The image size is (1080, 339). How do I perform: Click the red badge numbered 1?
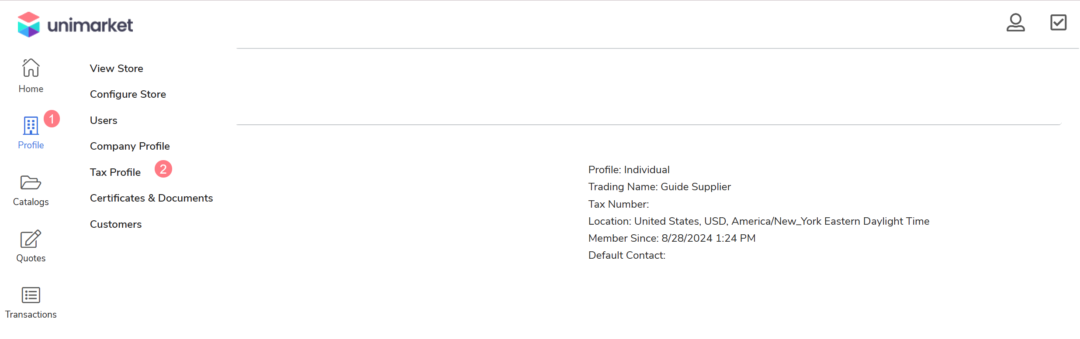pyautogui.click(x=52, y=119)
